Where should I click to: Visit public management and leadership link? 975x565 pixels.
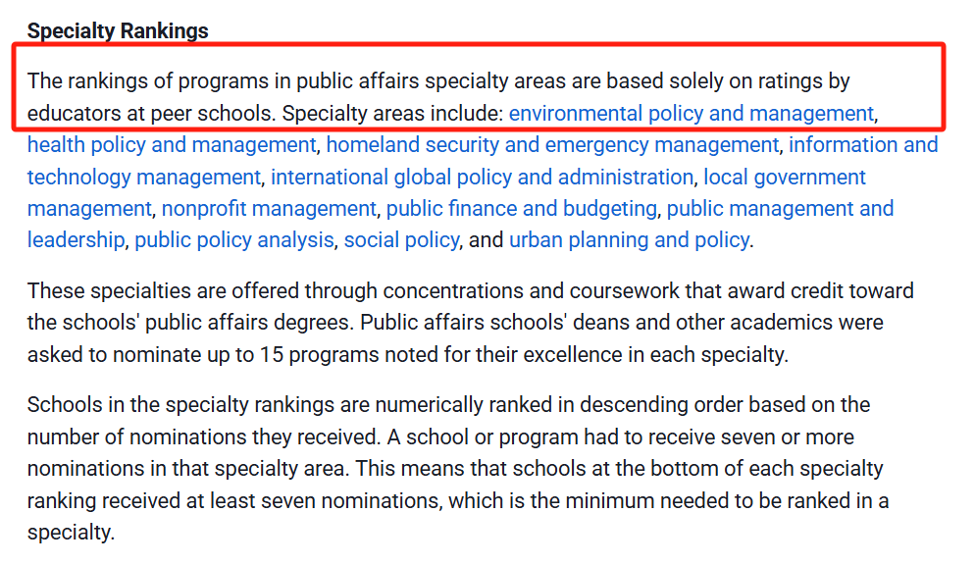(780, 209)
